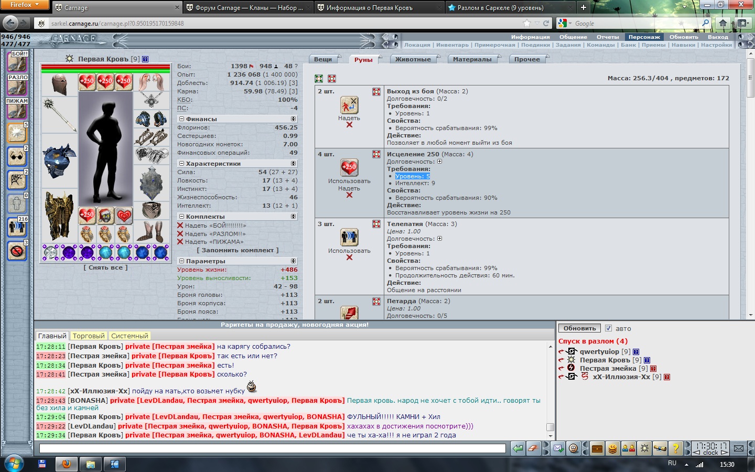The image size is (755, 472).
Task: Click the equipped spiked shield
Action: 152,184
